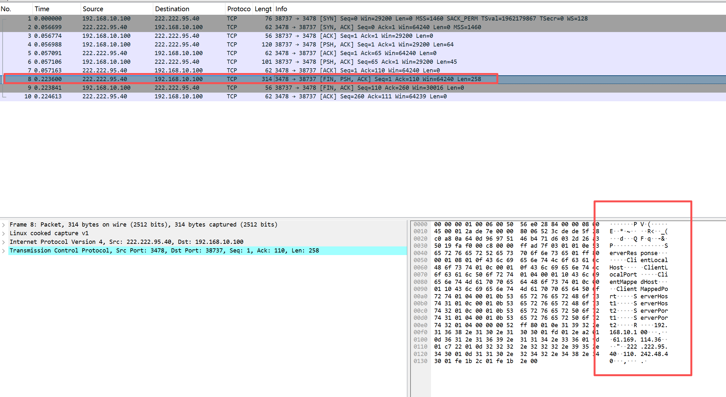Click the Destination column header
The height and width of the screenshot is (397, 726).
(x=172, y=9)
